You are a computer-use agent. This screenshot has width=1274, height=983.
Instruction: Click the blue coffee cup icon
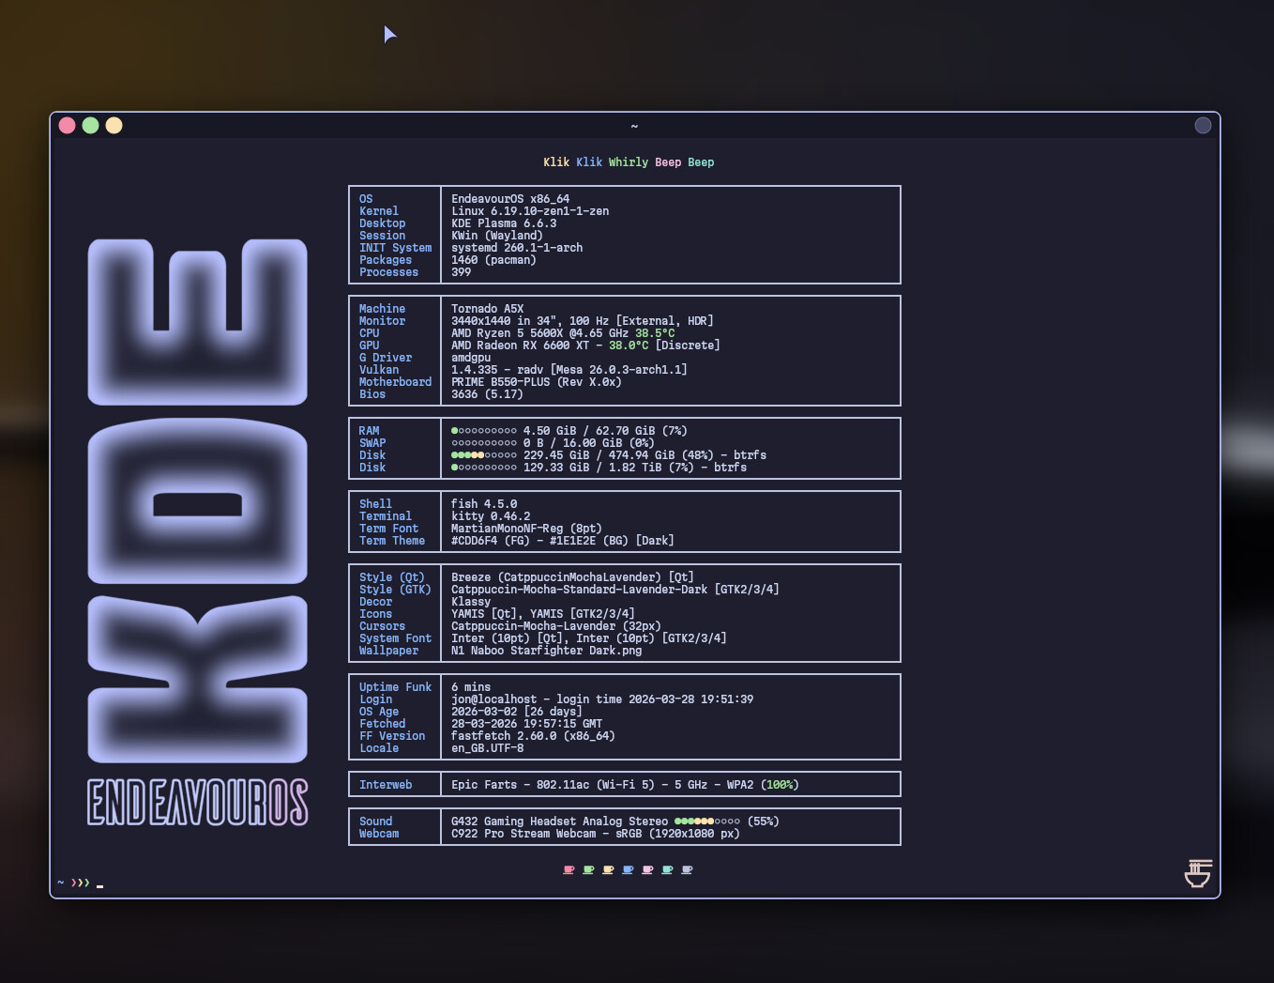[628, 870]
